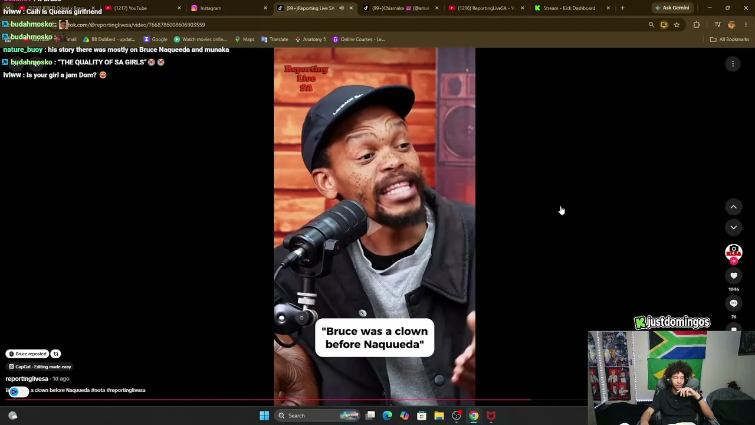Switch to the ReportingLiveSA YouTube tab
Viewport: 755px width, 425px height.
pos(485,8)
